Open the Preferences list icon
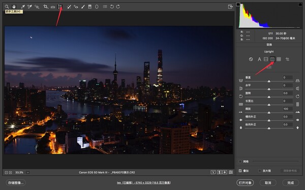 [x=105, y=7]
